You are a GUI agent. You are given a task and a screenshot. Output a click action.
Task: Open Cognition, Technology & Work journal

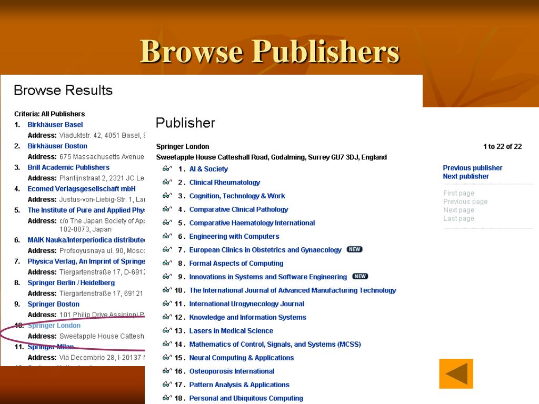(237, 196)
